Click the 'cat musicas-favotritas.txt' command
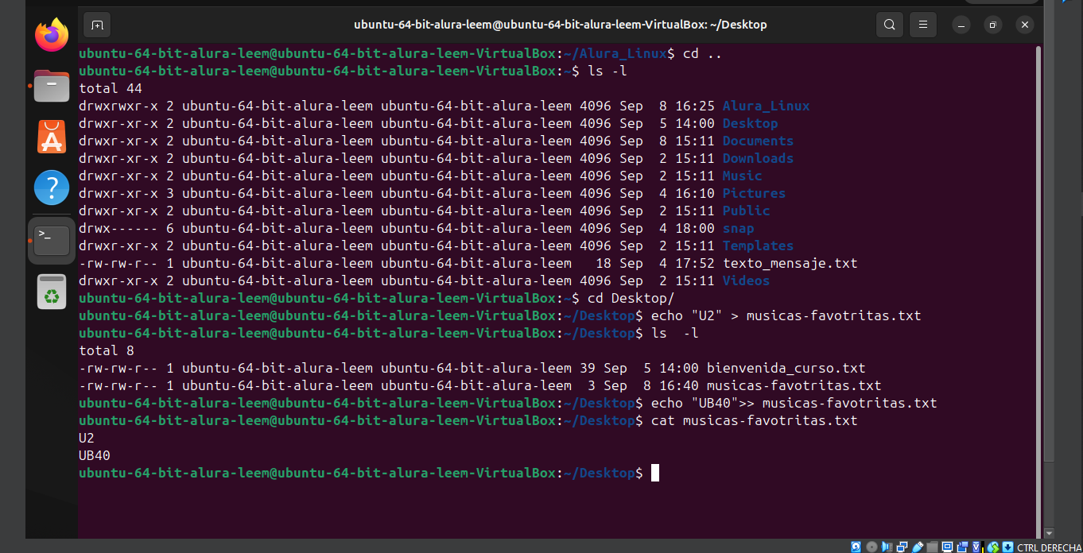This screenshot has height=553, width=1083. click(x=754, y=420)
